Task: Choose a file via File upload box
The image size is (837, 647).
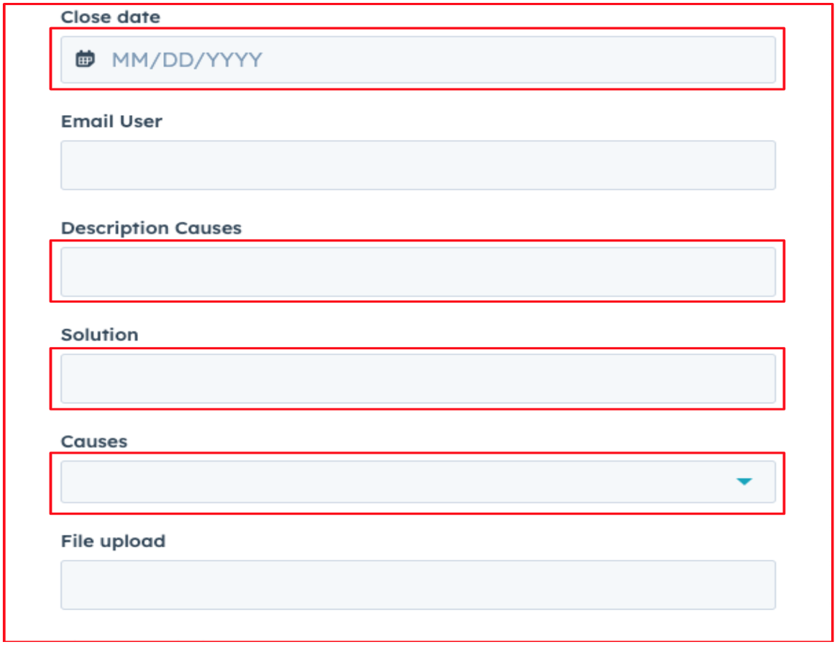Action: 418,585
